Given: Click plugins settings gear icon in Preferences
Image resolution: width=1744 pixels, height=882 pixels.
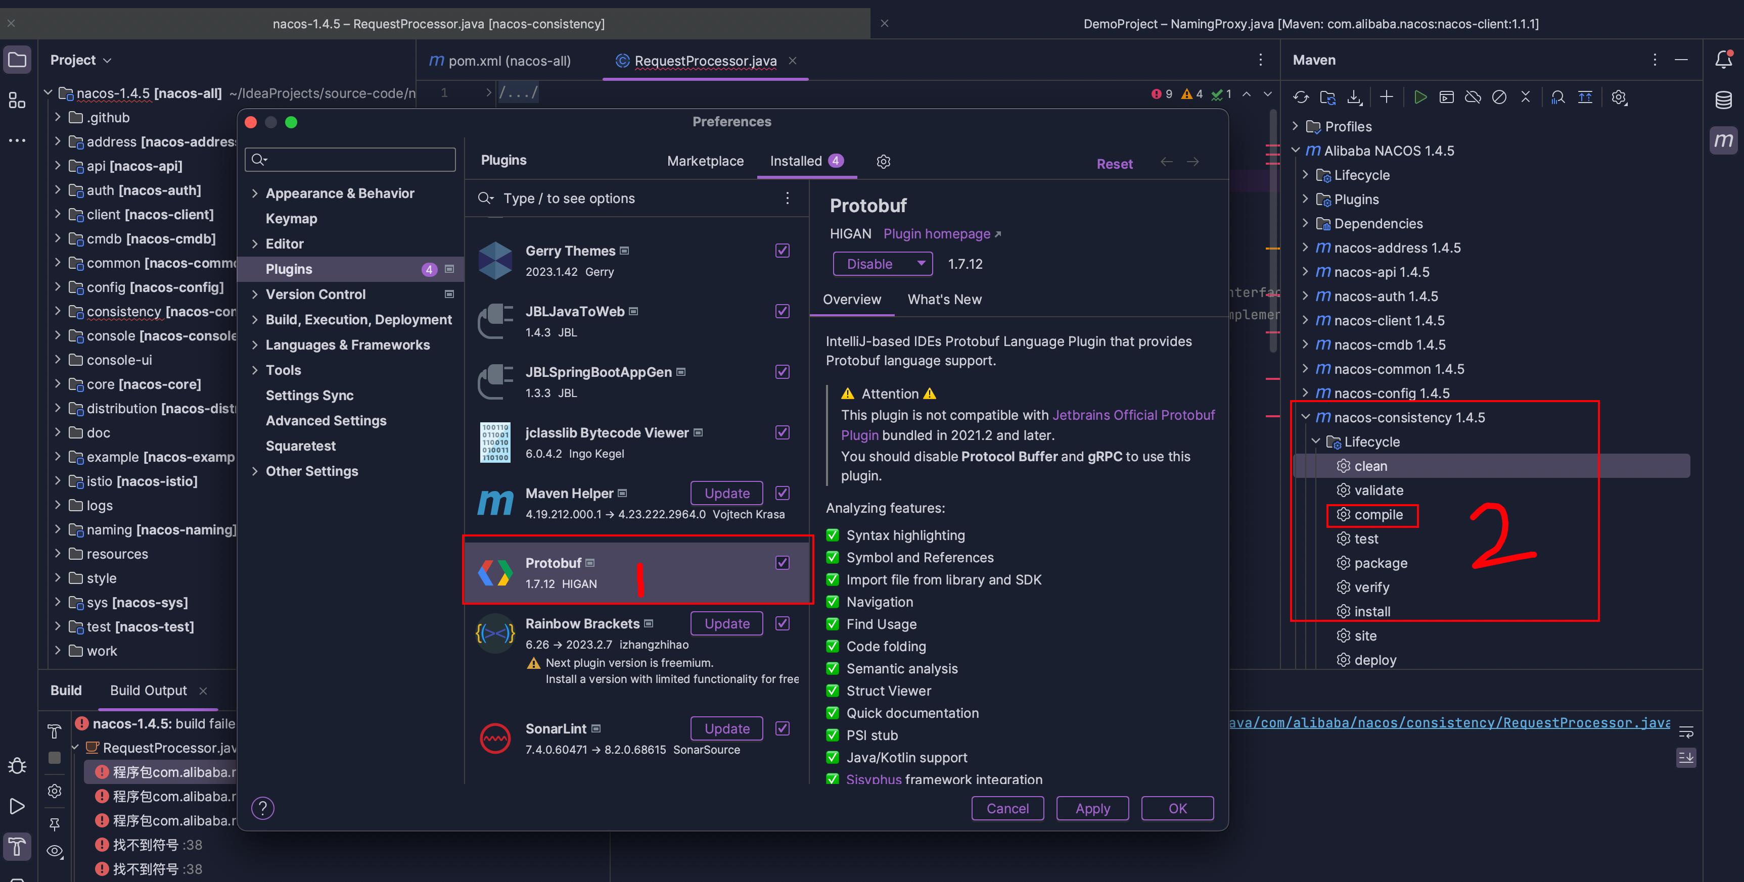Looking at the screenshot, I should coord(884,162).
